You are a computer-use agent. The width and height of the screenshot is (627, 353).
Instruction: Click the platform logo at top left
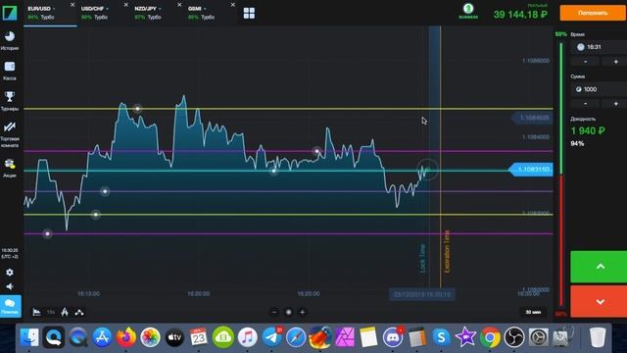click(x=10, y=13)
